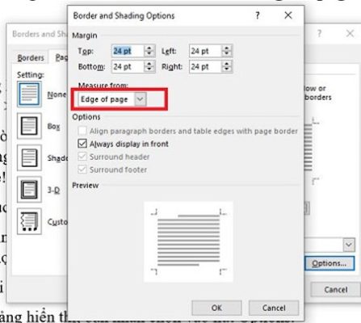
Task: Pick the Shadow border setting icon
Action: (29, 157)
